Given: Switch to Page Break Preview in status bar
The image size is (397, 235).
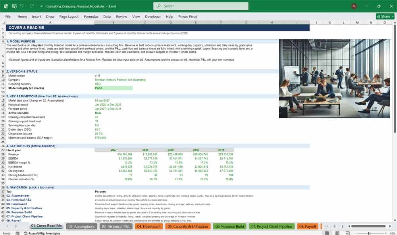Looking at the screenshot, I should click(x=348, y=233).
